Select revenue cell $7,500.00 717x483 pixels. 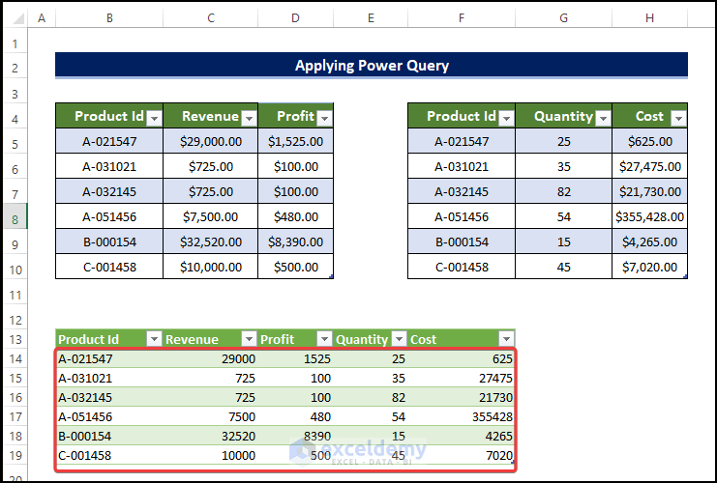pos(211,216)
